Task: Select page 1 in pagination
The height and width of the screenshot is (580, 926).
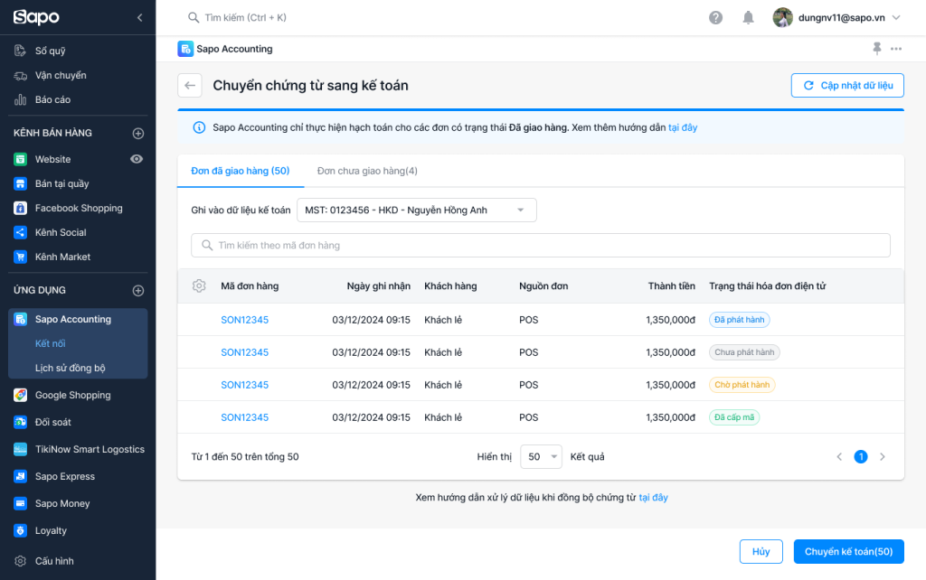Action: [861, 457]
